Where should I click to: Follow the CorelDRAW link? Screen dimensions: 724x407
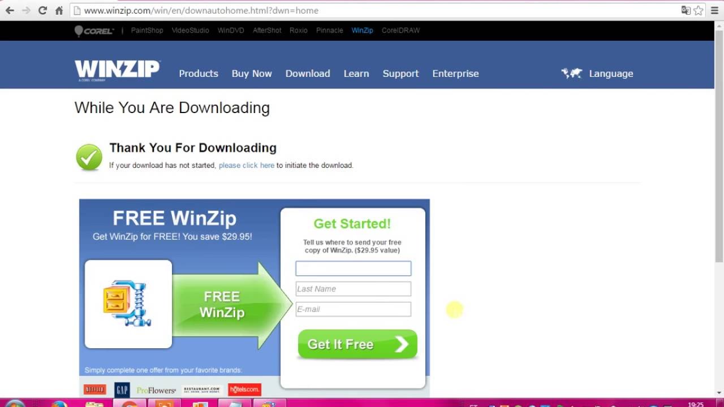coord(401,31)
